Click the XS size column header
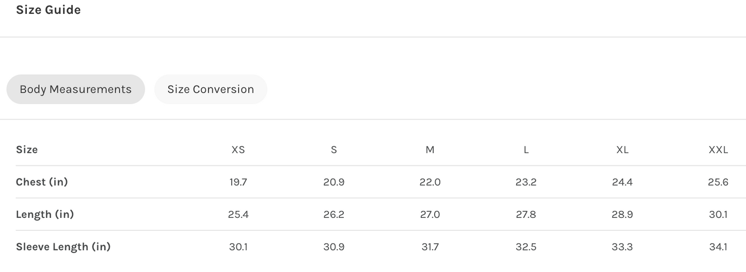 coord(238,150)
